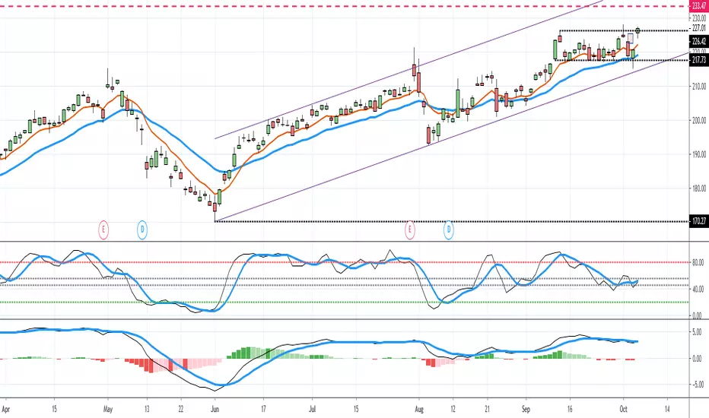Screen dimensions: 709x418
Task: Select the pink 233.47 price label
Action: 699,6
